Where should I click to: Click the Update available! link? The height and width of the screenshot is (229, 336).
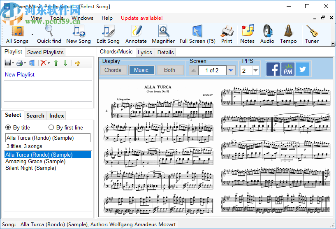[142, 18]
